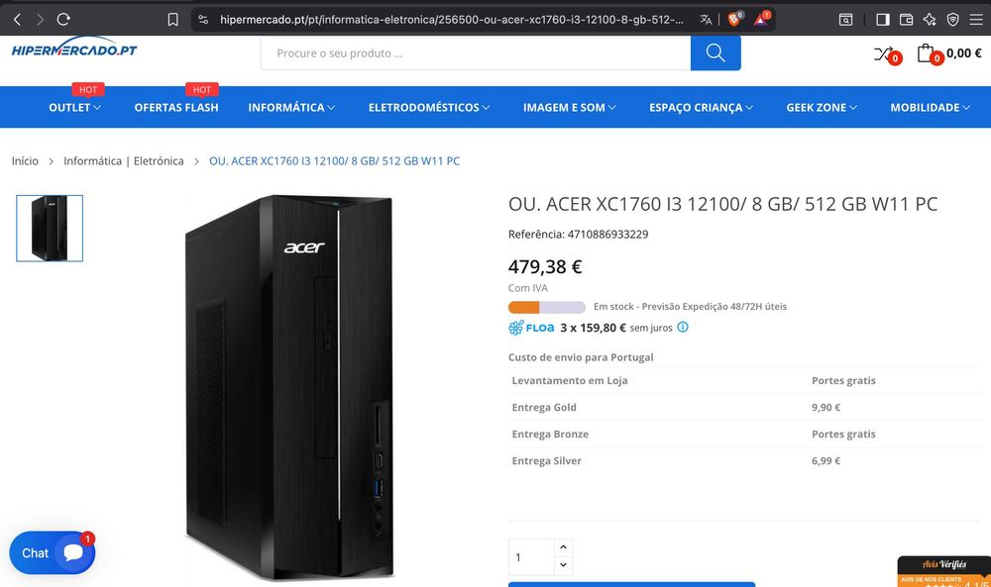Go to Início breadcrumb link
This screenshot has height=587, width=991.
(25, 160)
